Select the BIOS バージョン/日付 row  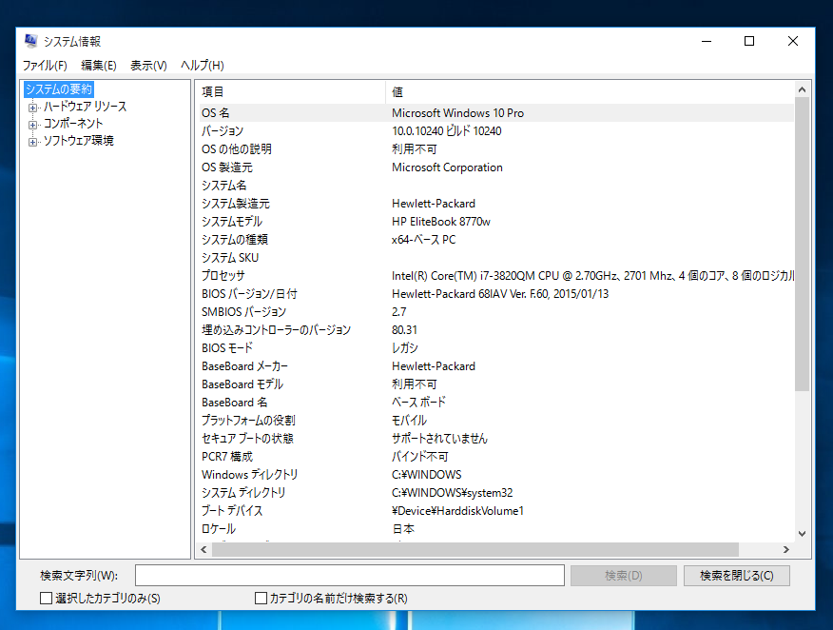pyautogui.click(x=496, y=293)
